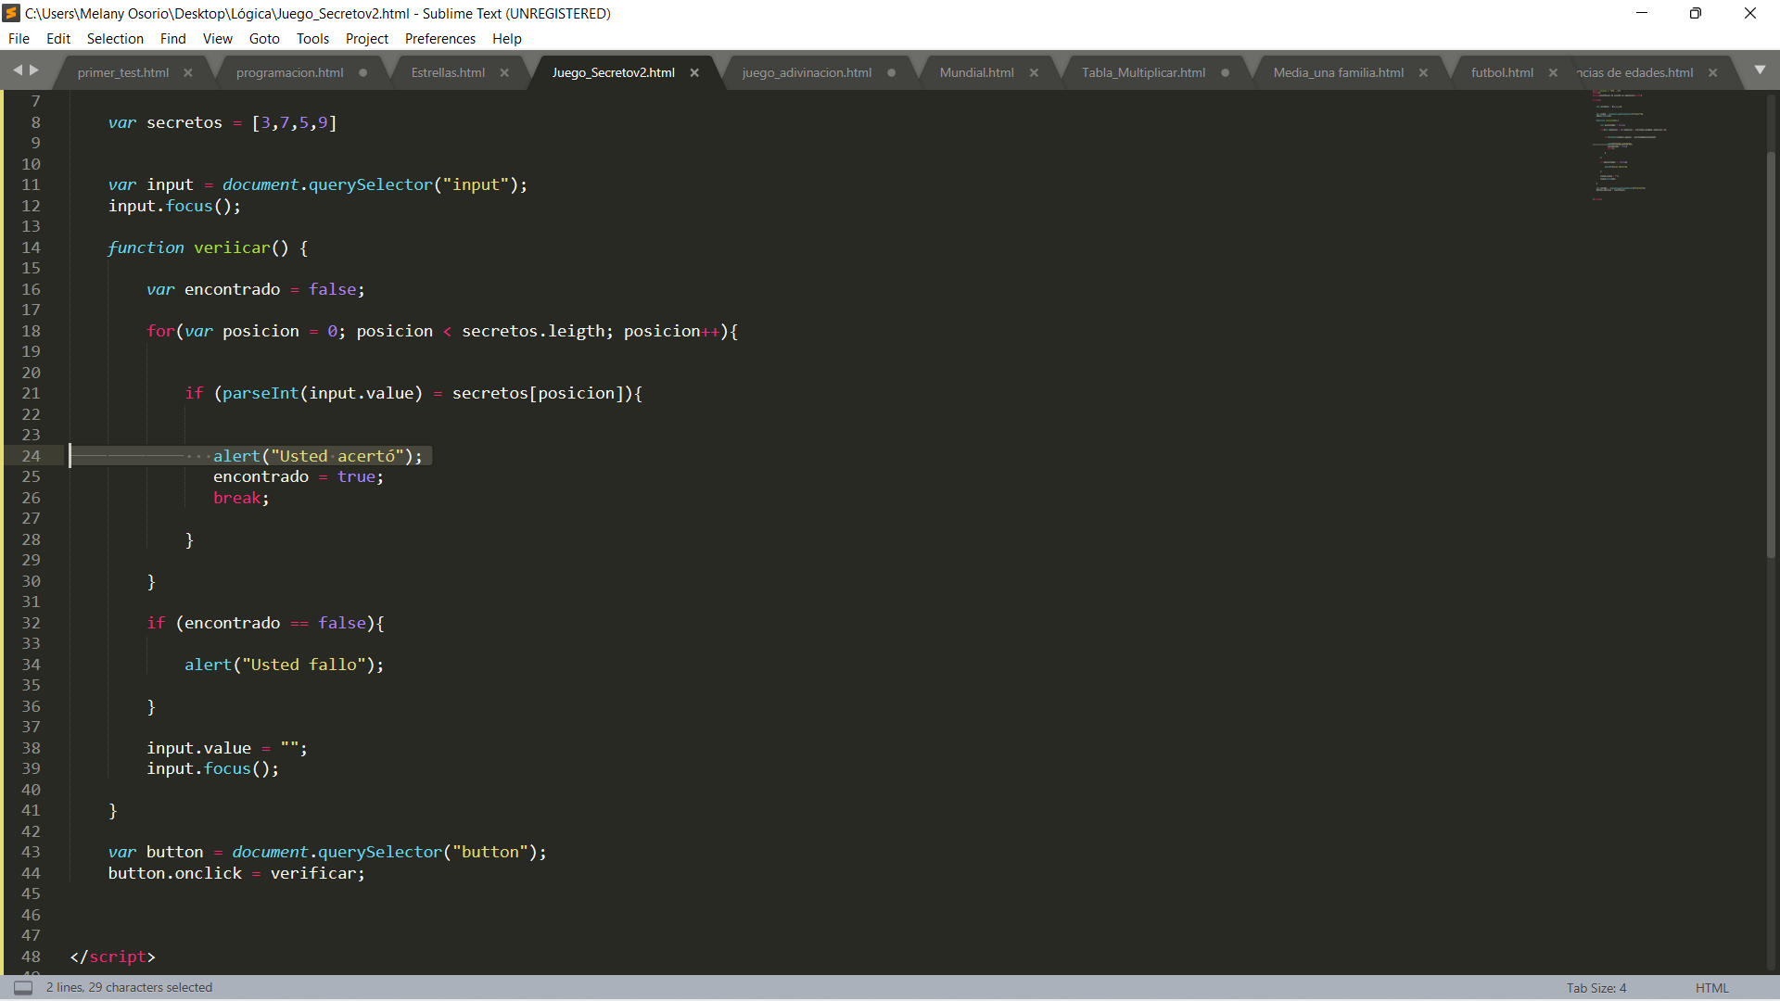
Task: Click 'var secretos' array declaration
Action: (x=222, y=122)
